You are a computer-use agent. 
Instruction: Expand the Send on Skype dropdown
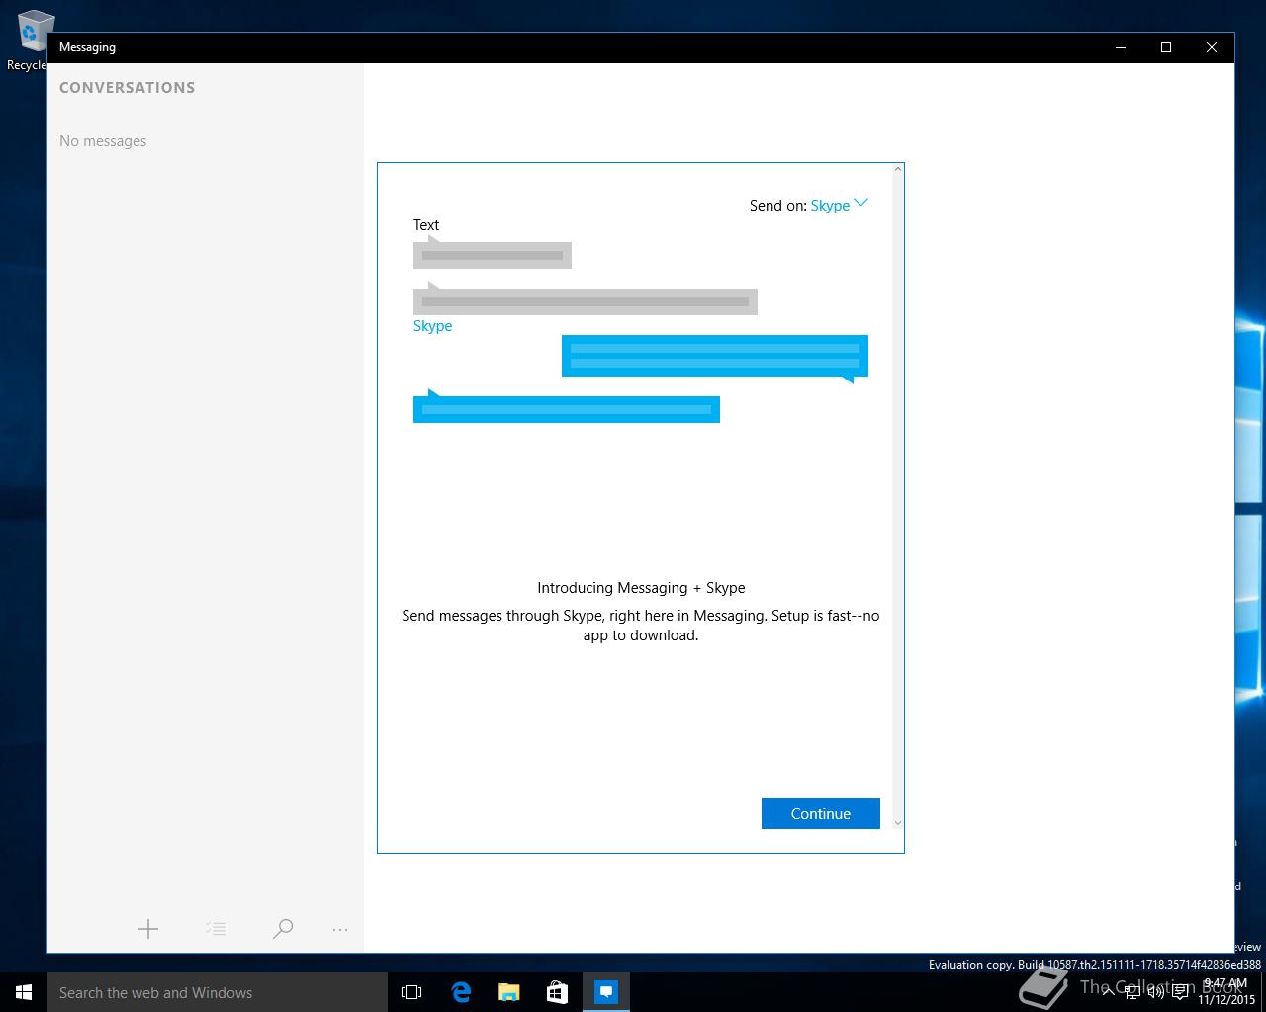point(839,205)
